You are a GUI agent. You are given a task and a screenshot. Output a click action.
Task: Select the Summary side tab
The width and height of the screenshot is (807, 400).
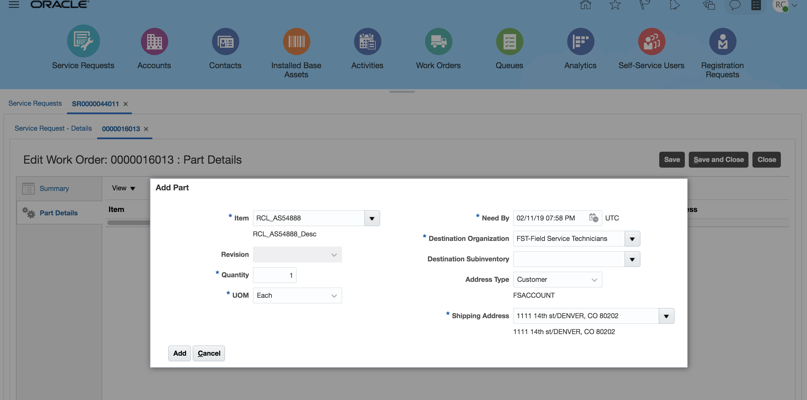tap(54, 189)
